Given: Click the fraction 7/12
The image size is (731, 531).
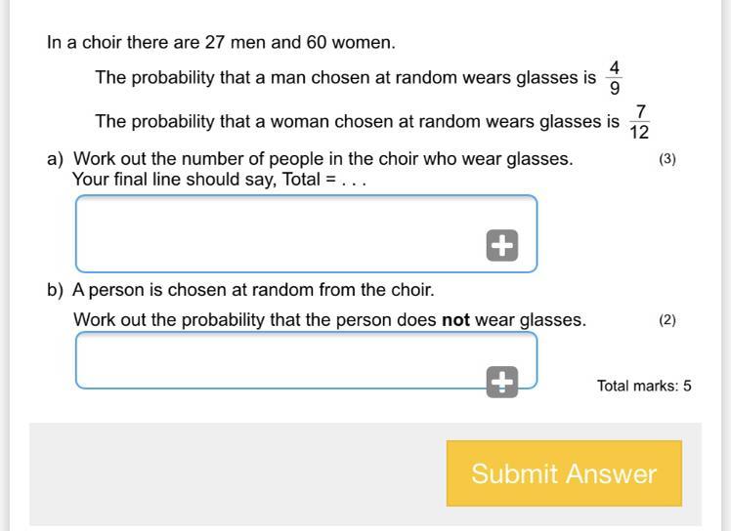Looking at the screenshot, I should pos(640,123).
